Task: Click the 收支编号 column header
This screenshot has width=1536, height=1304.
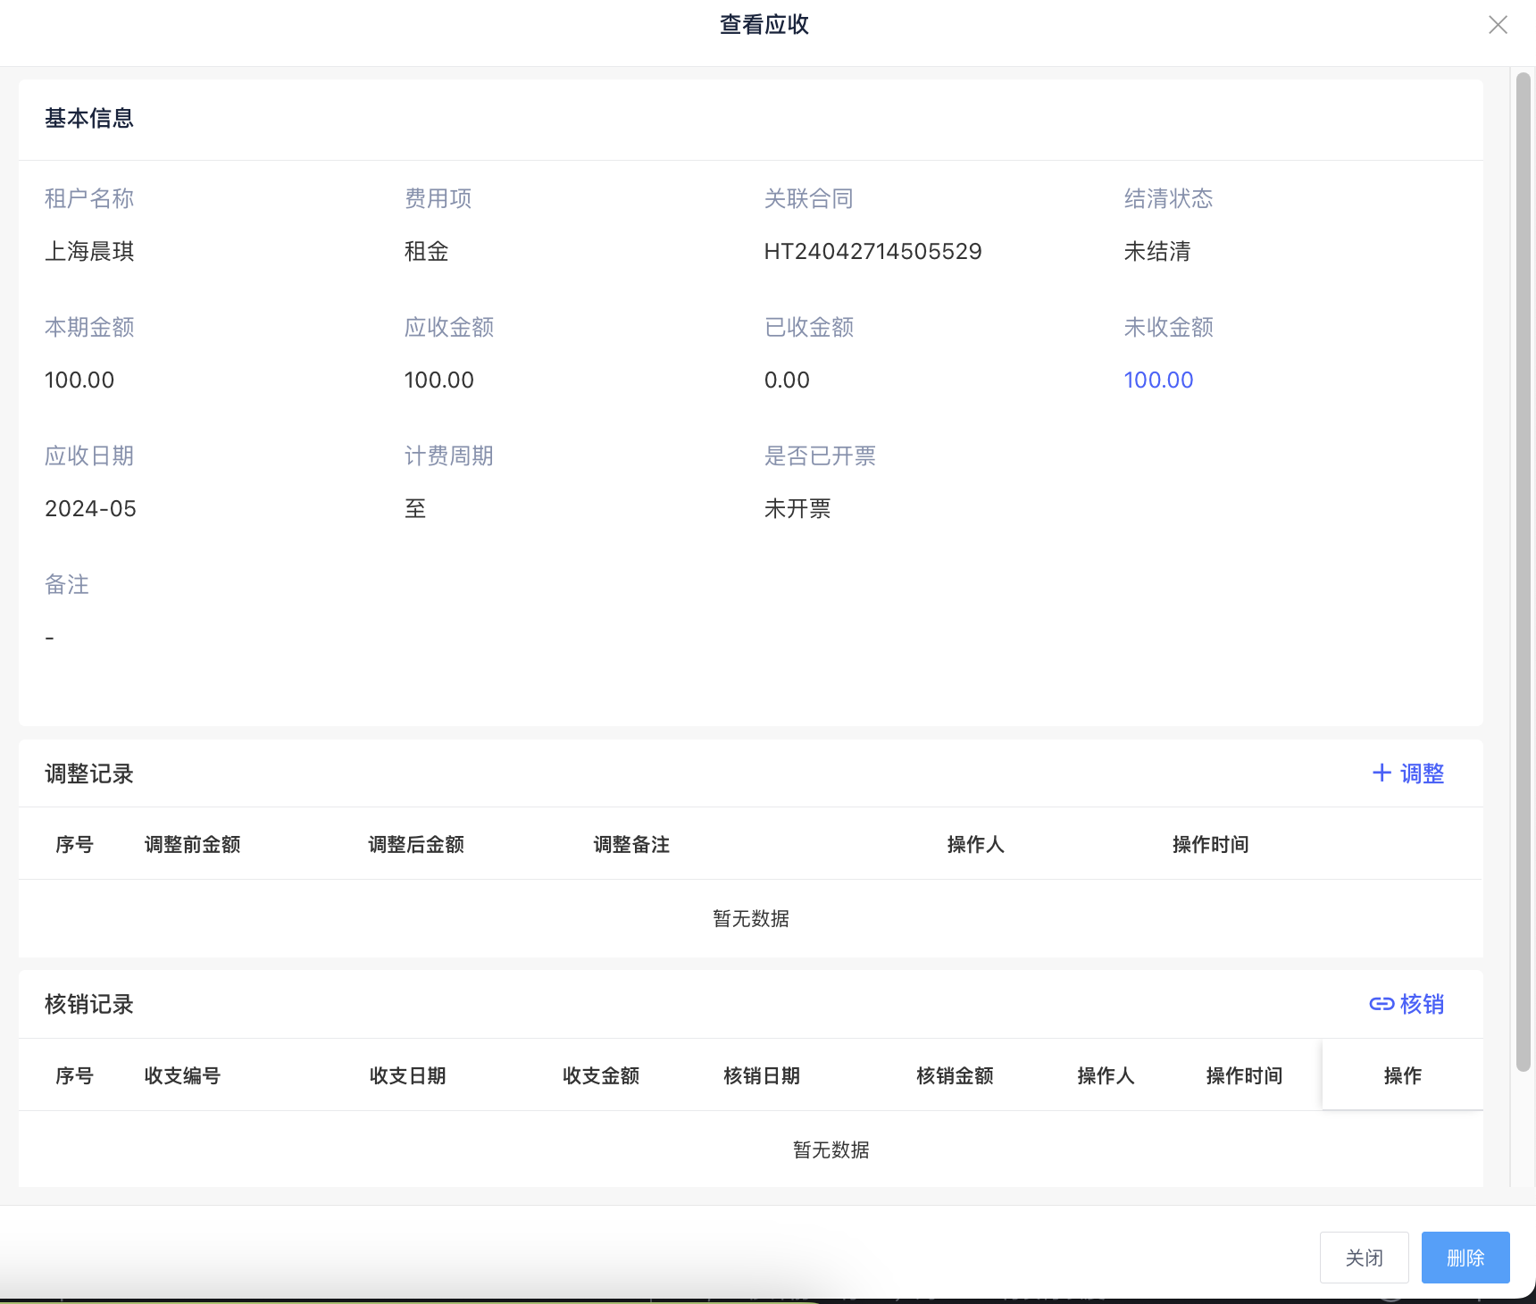Action: [182, 1075]
